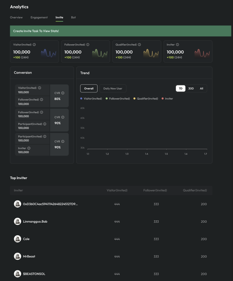
Task: Set trend range to 7D
Action: pyautogui.click(x=181, y=89)
